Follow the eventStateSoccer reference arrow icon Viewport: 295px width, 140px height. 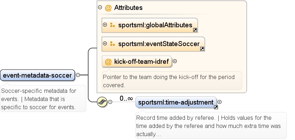pos(202,49)
